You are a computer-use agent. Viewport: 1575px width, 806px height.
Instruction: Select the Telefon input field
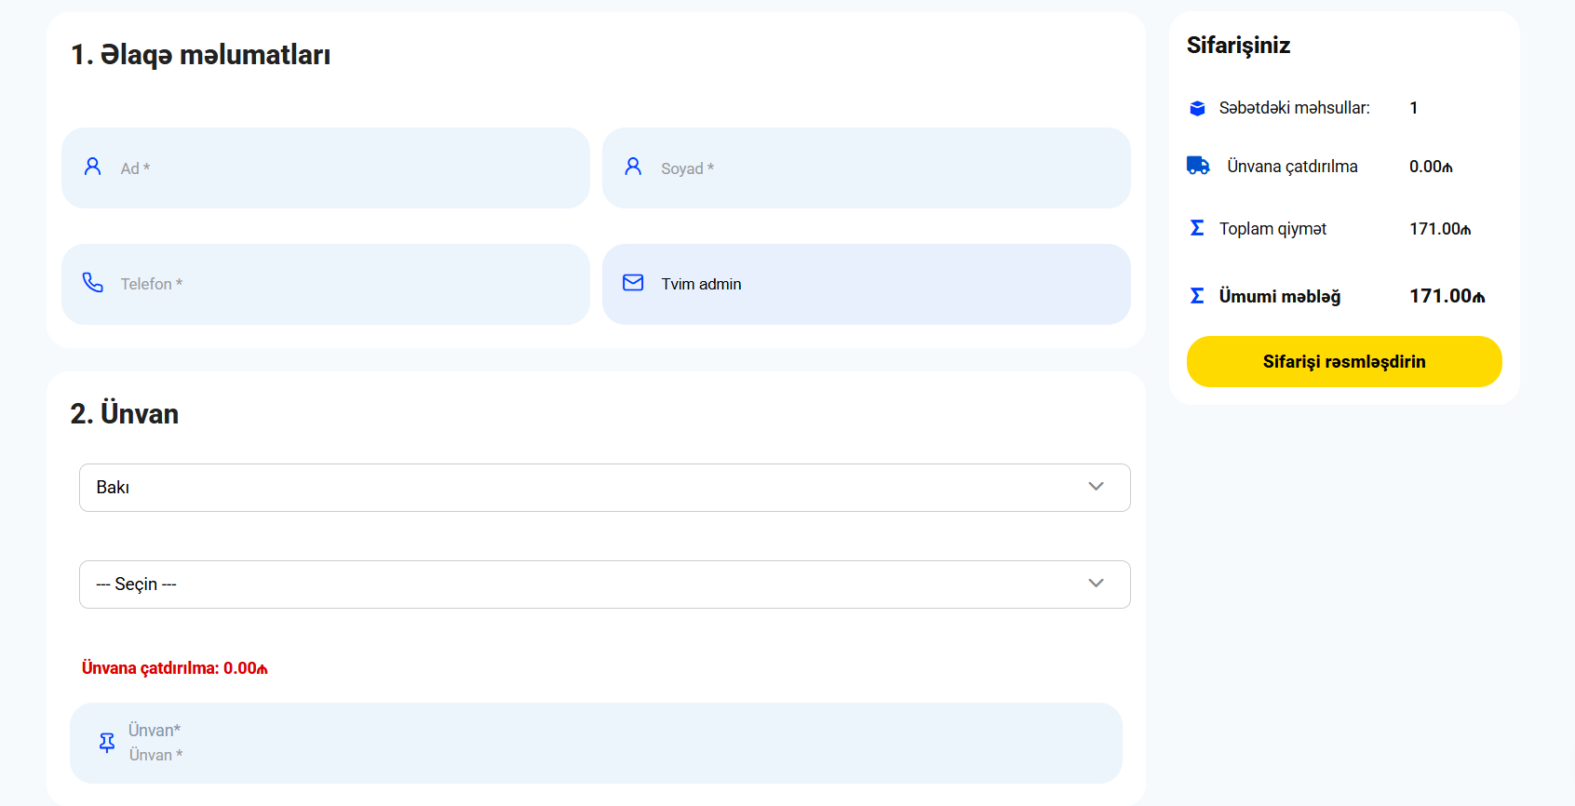coord(344,284)
